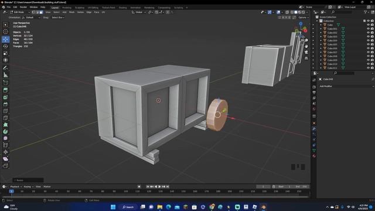
Task: Open the Edit Mode dropdown
Action: point(20,12)
